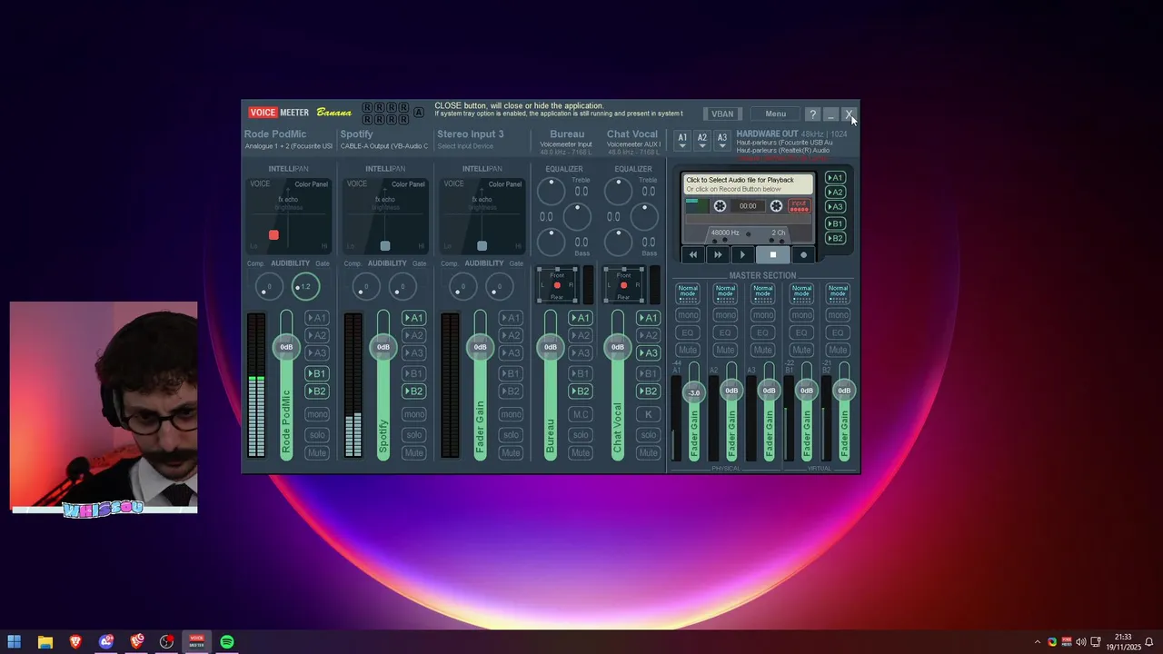
Task: Click the Rode PodMic Comp knob
Action: (x=270, y=287)
